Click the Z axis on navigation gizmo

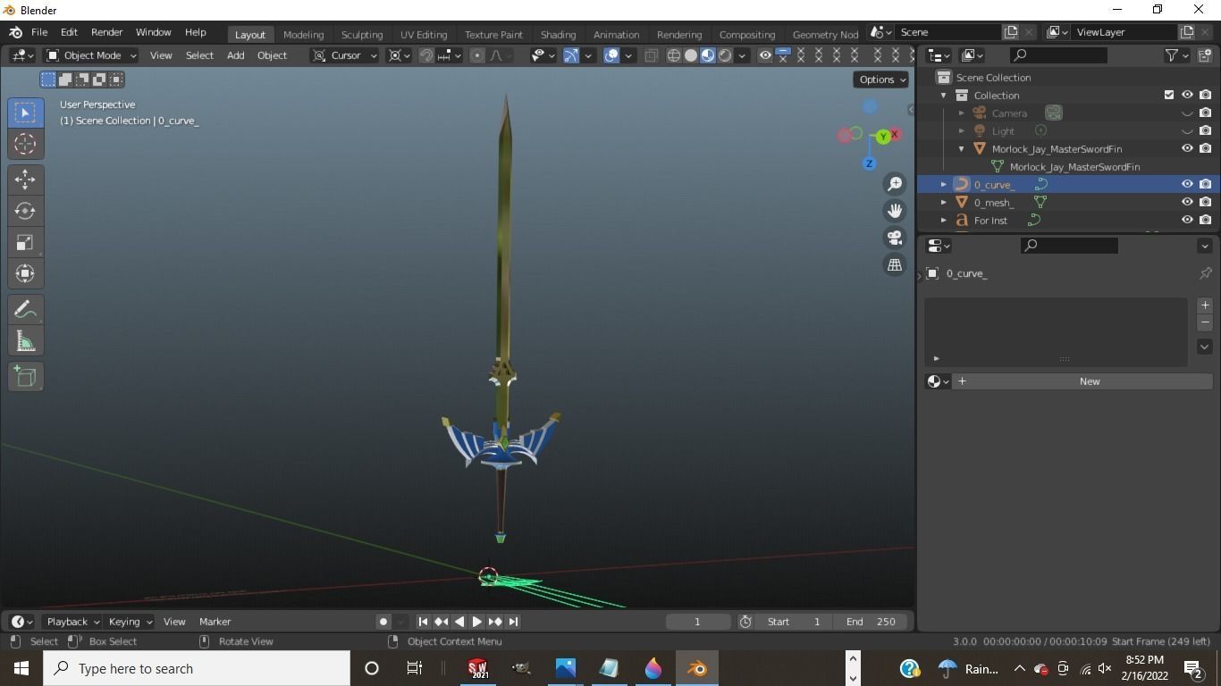(x=869, y=163)
